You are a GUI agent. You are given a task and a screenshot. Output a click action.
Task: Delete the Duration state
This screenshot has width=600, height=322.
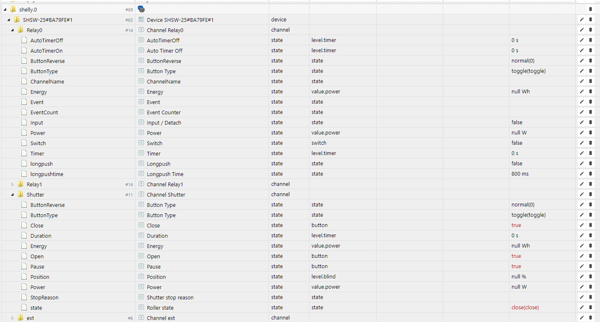click(591, 235)
